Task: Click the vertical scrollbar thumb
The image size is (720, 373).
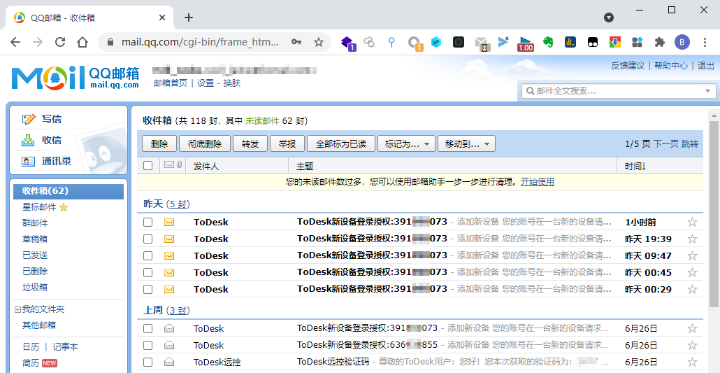Action: point(714,214)
